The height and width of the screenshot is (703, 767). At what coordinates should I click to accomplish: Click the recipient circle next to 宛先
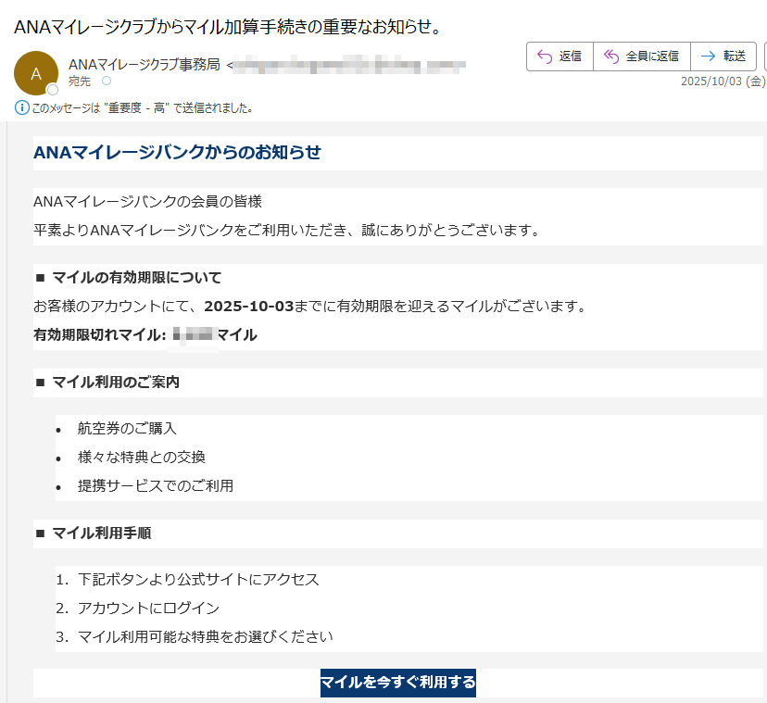coord(106,81)
